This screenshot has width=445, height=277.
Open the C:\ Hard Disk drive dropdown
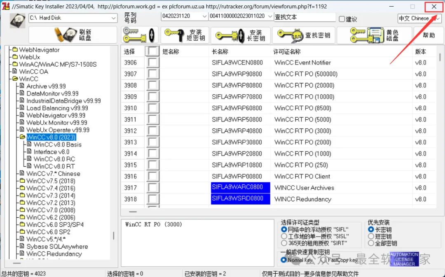pos(73,18)
